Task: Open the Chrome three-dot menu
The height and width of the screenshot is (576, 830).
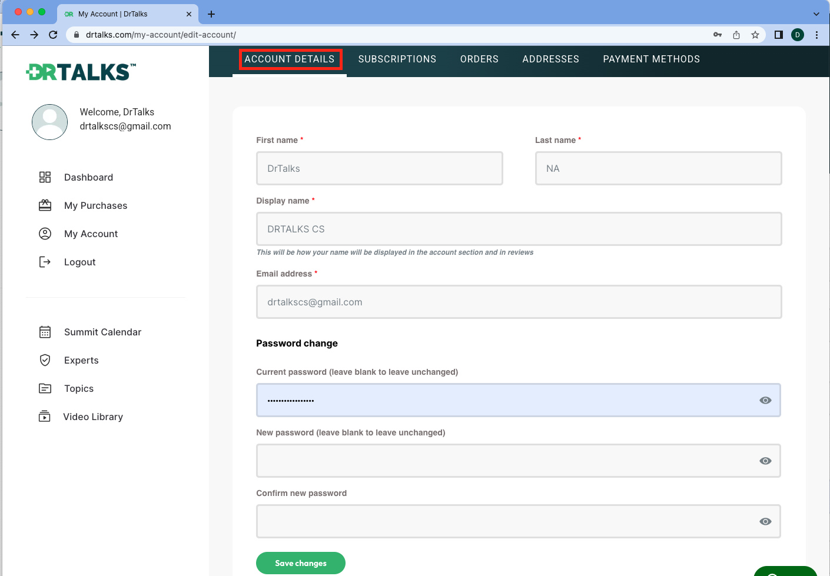Action: [816, 35]
